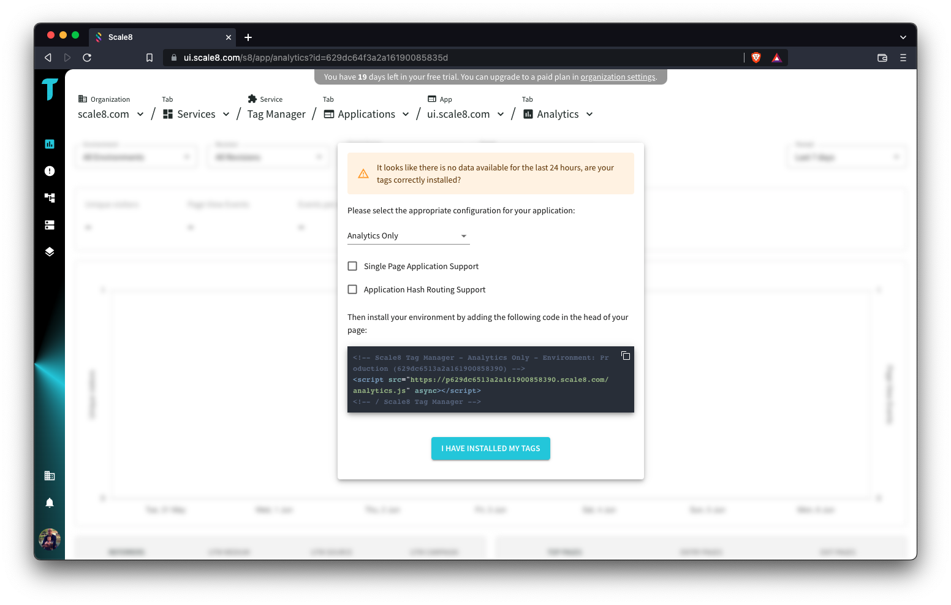Open Brave Shields icon
The height and width of the screenshot is (605, 951).
756,58
